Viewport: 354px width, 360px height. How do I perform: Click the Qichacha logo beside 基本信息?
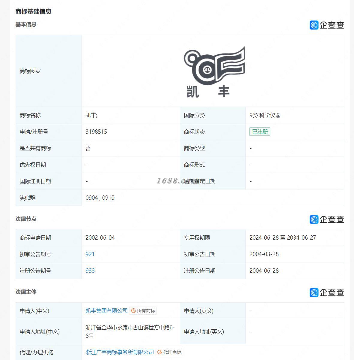[x=327, y=25]
